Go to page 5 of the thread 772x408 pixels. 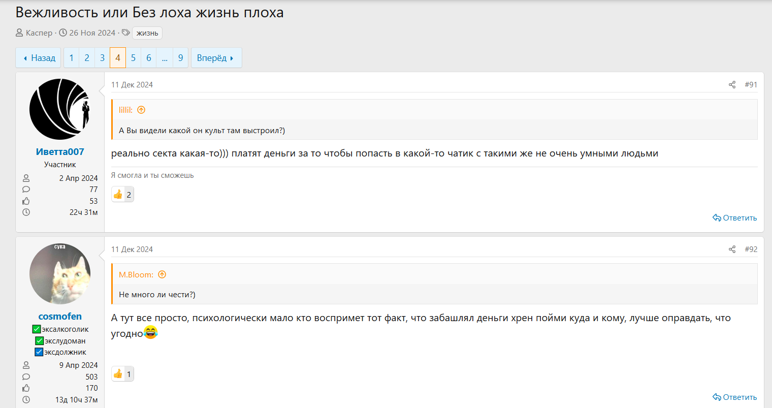tap(133, 58)
